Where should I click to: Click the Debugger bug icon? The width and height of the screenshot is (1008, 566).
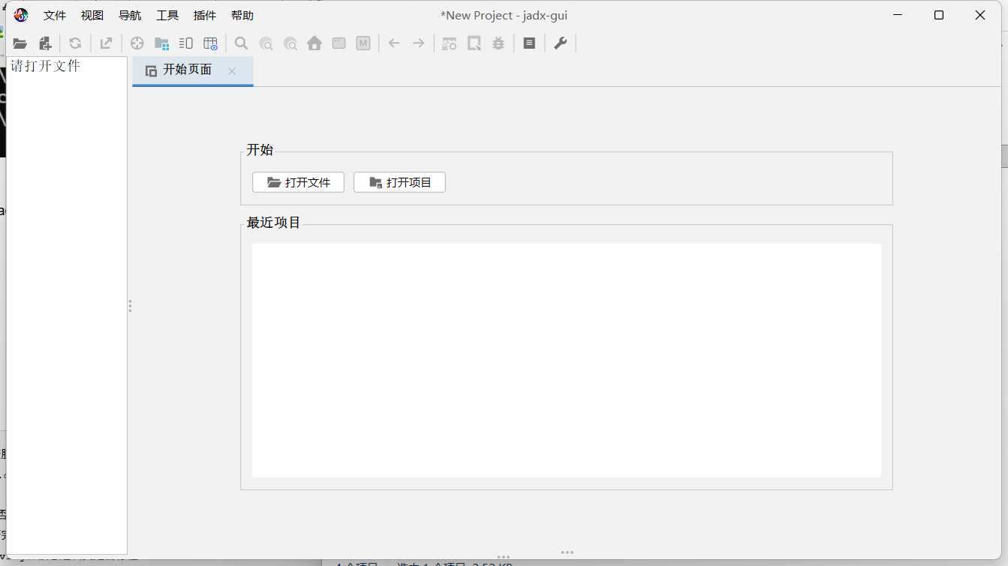pyautogui.click(x=498, y=43)
